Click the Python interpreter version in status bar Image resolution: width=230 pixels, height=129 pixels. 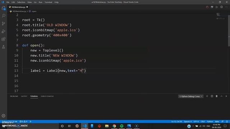click(x=10, y=121)
